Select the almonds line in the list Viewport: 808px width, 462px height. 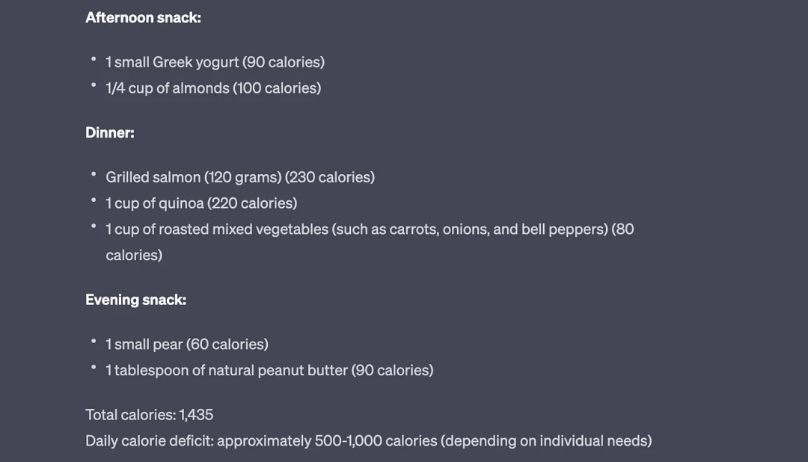coord(213,88)
